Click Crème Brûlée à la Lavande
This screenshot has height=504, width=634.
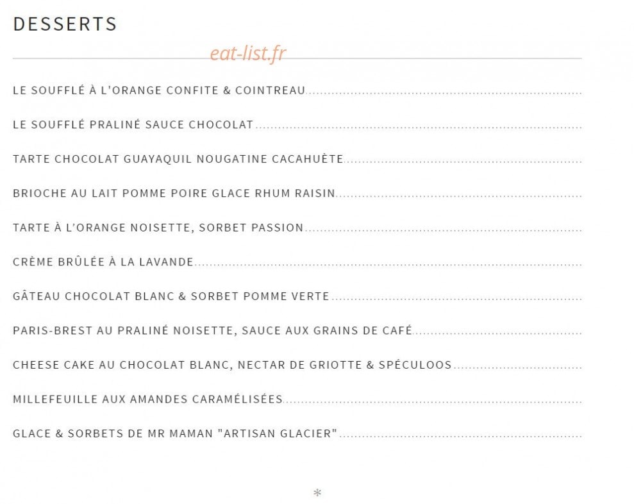pyautogui.click(x=103, y=262)
